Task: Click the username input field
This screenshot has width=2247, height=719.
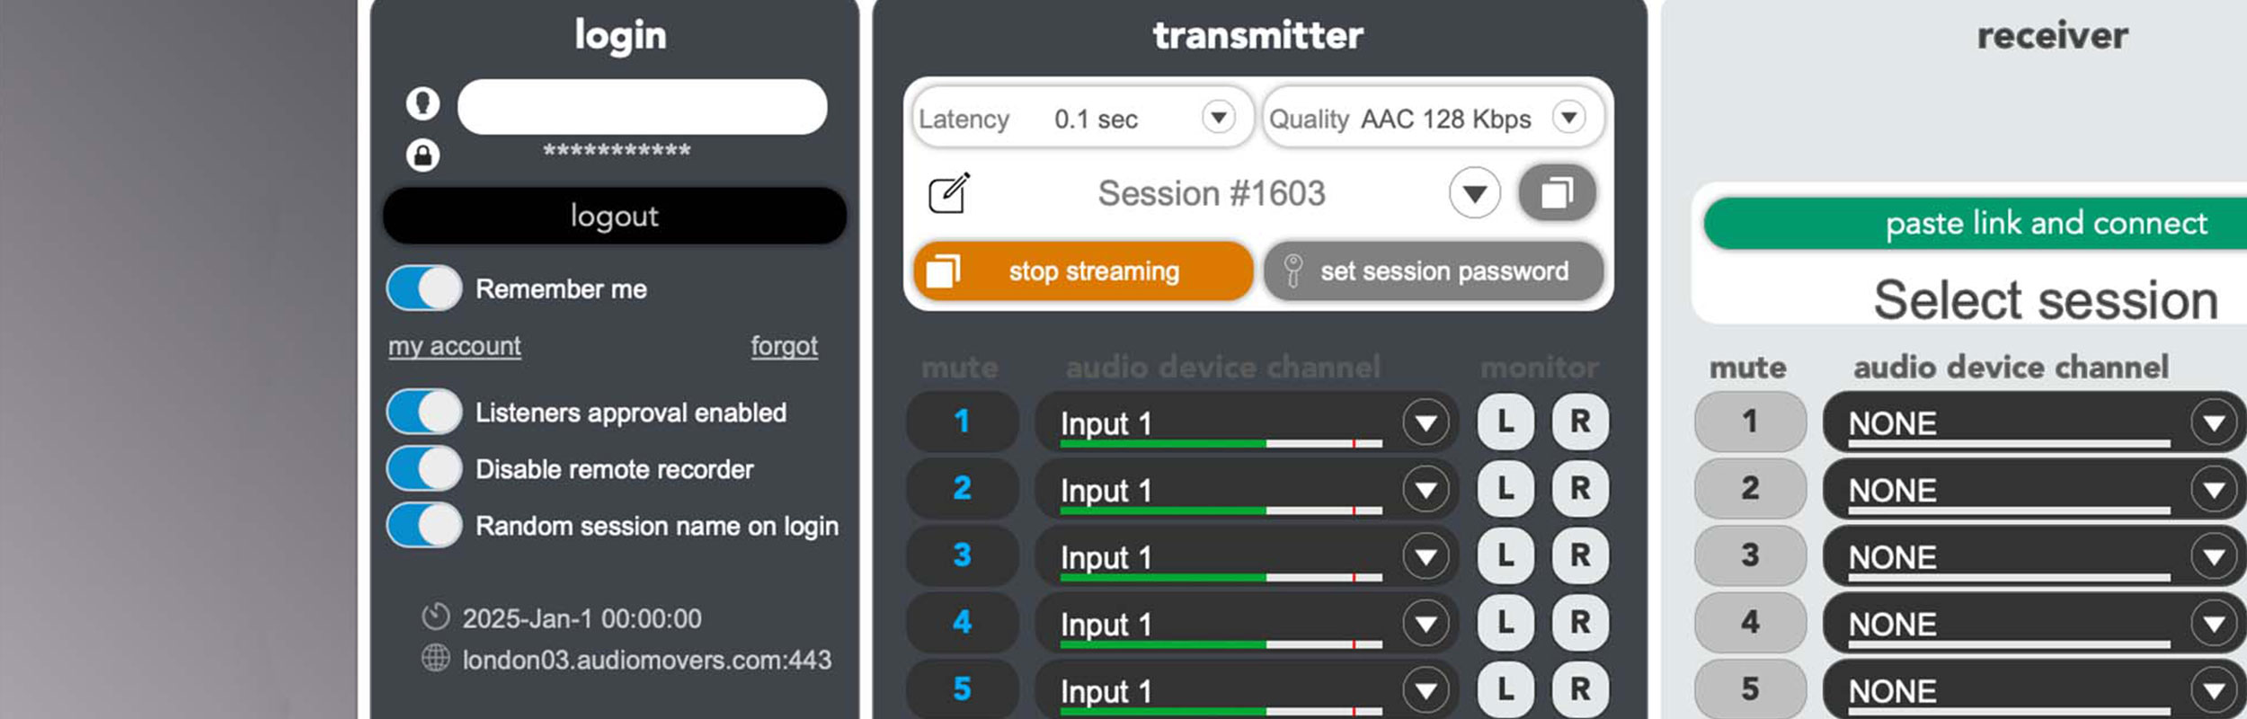Action: coord(642,107)
